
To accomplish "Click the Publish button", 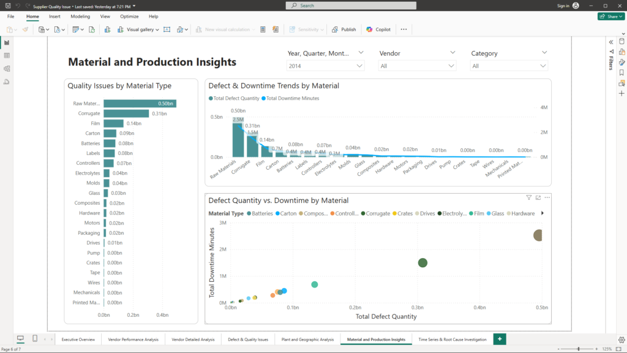I will point(344,29).
